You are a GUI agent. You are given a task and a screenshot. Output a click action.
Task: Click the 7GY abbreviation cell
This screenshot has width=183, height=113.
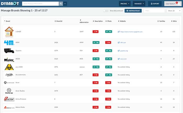81,51
